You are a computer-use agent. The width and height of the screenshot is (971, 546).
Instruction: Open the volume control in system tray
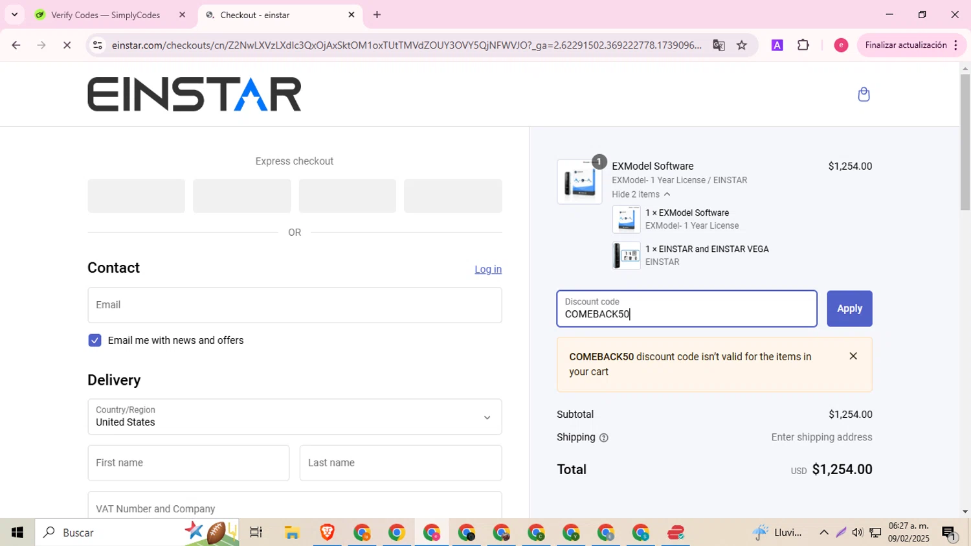click(x=858, y=532)
